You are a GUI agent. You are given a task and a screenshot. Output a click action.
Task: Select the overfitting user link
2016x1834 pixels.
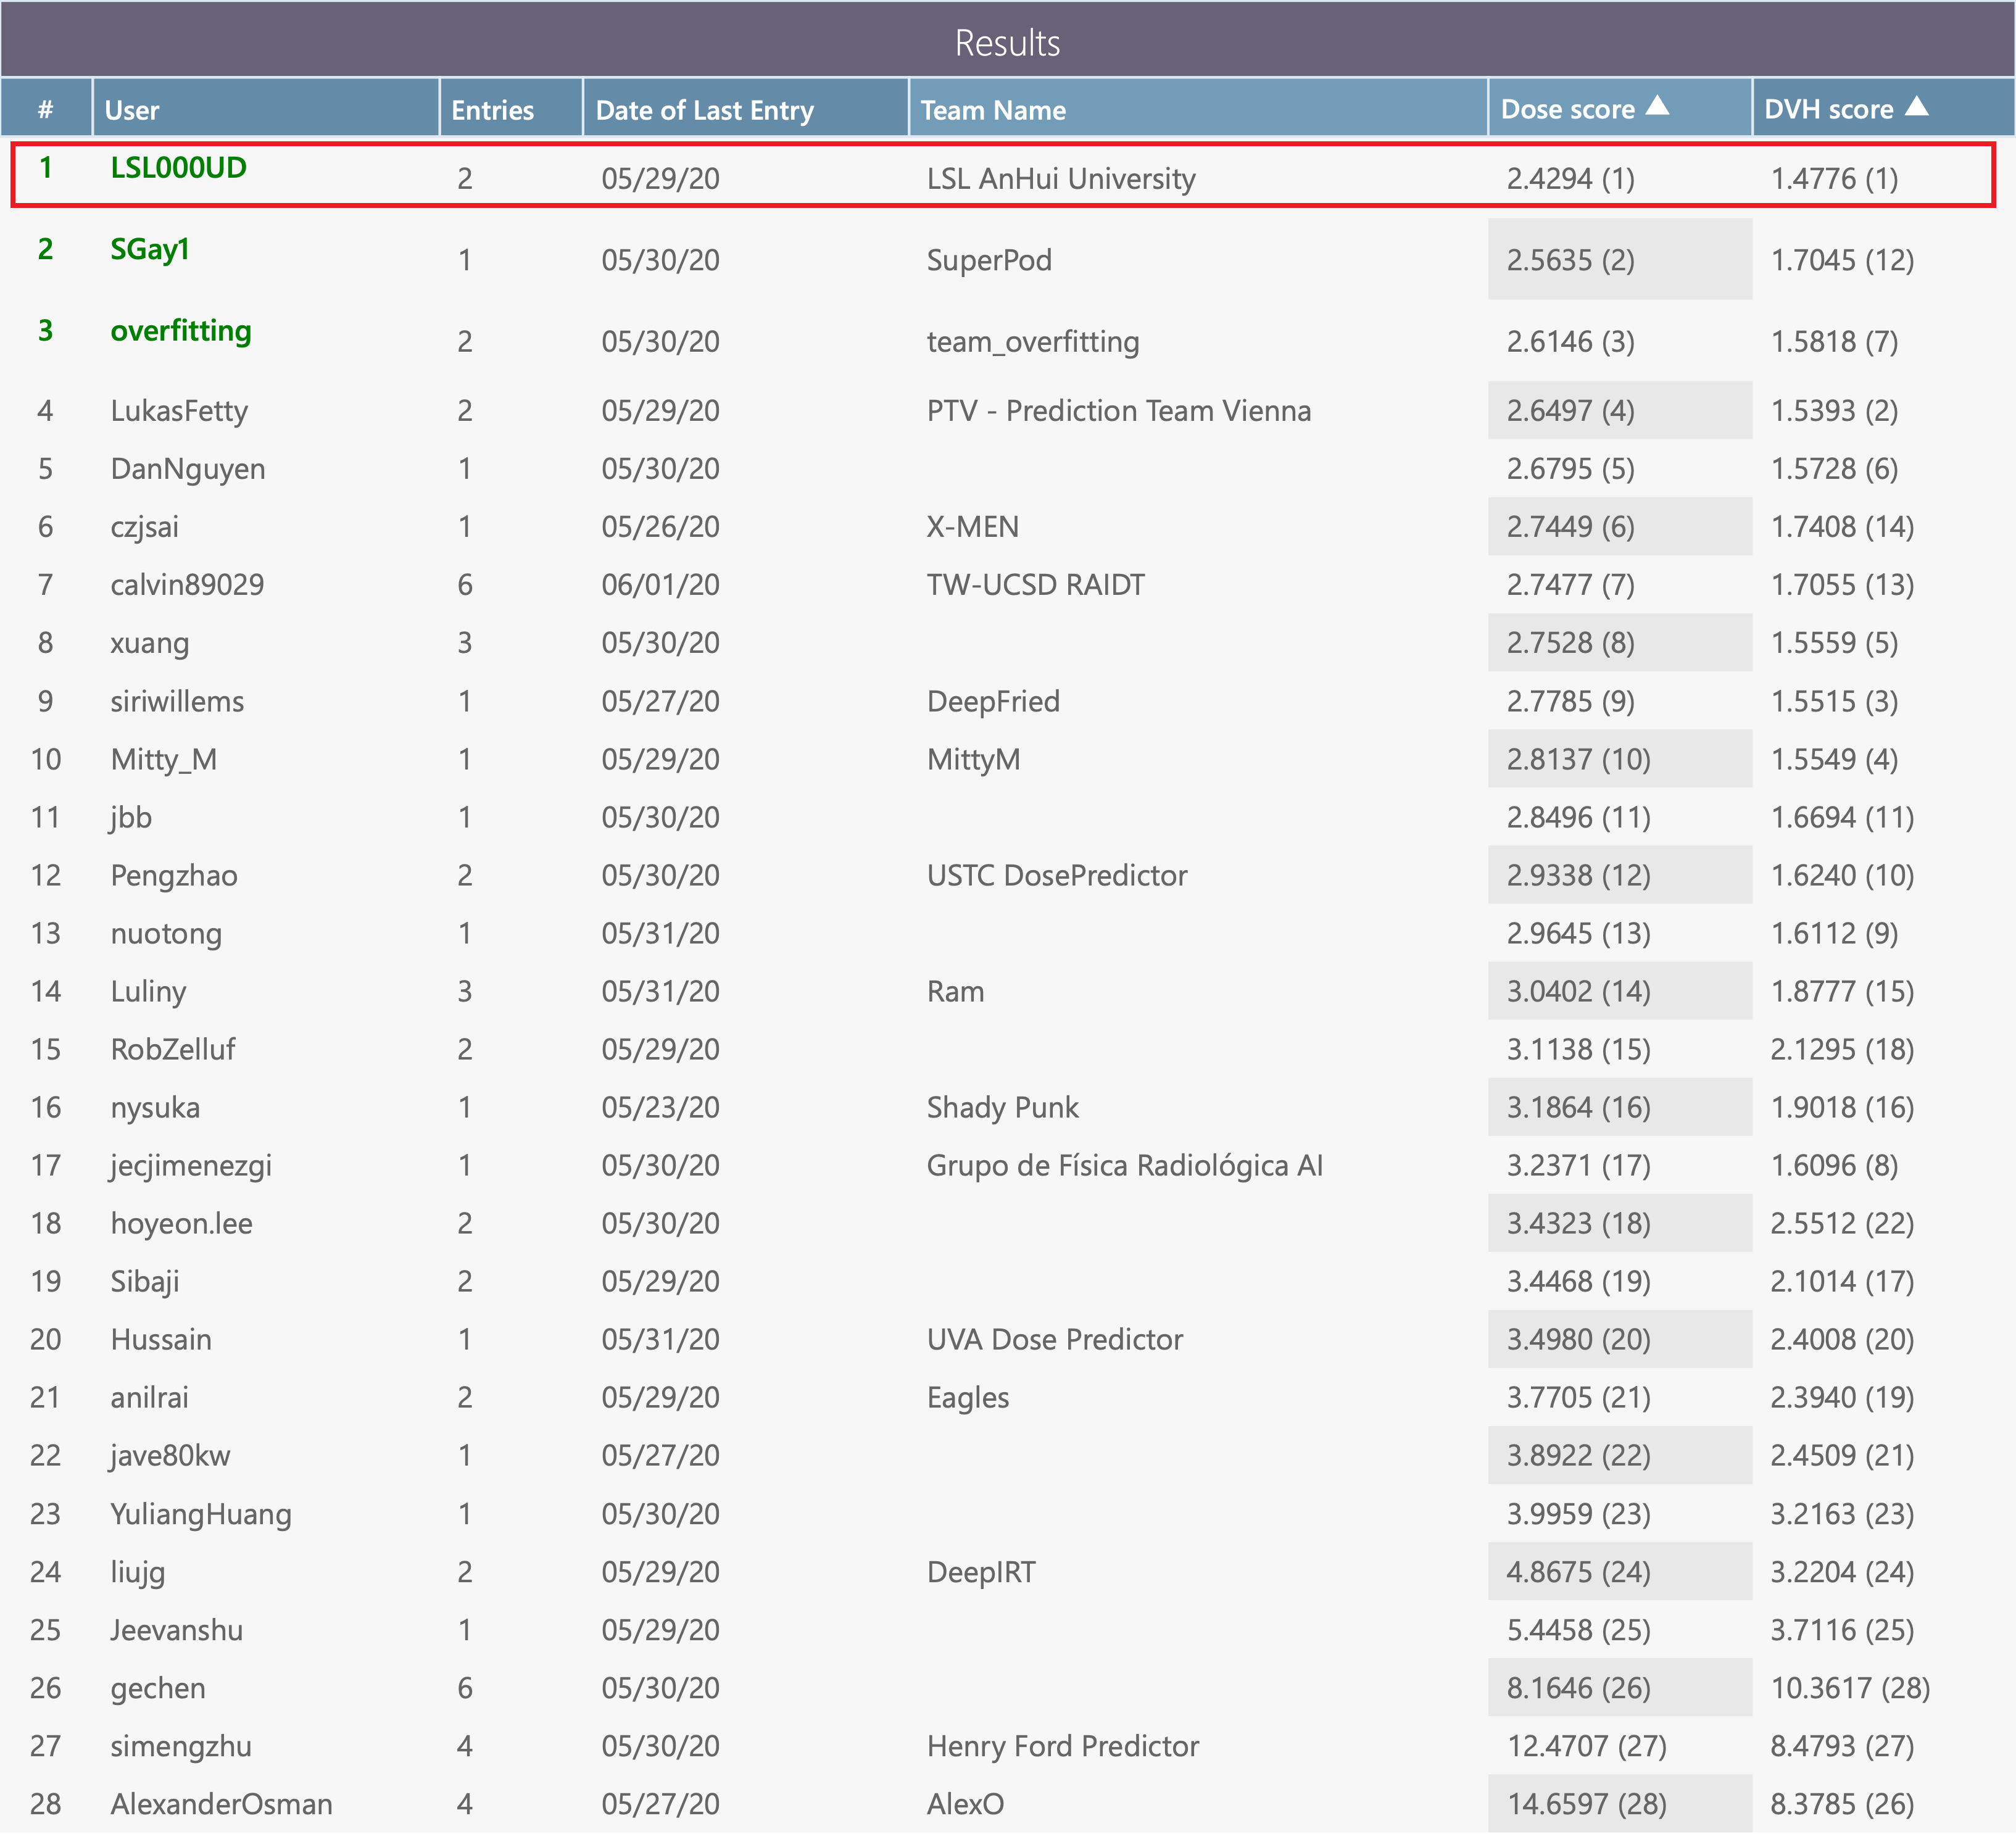point(180,331)
